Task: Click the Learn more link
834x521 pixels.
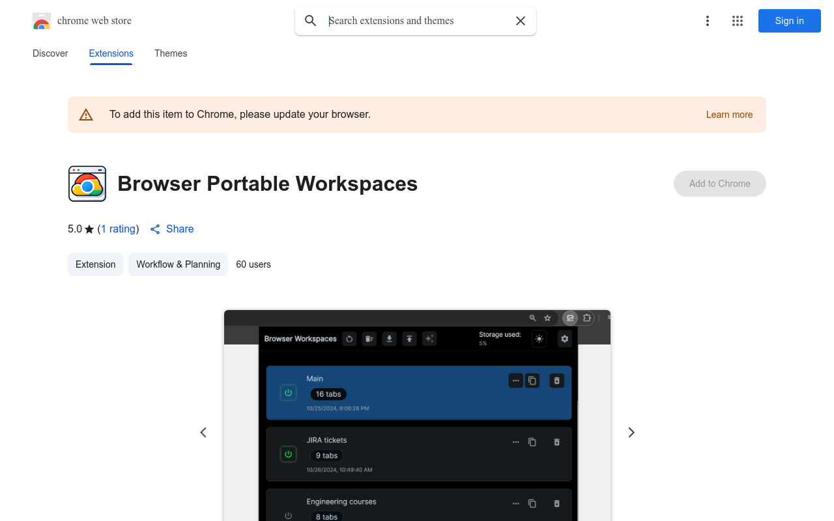Action: (x=729, y=115)
